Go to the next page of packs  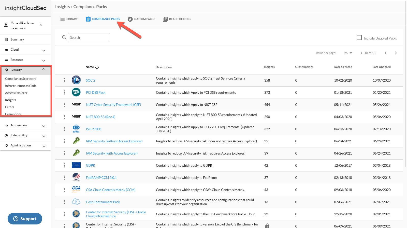396,53
